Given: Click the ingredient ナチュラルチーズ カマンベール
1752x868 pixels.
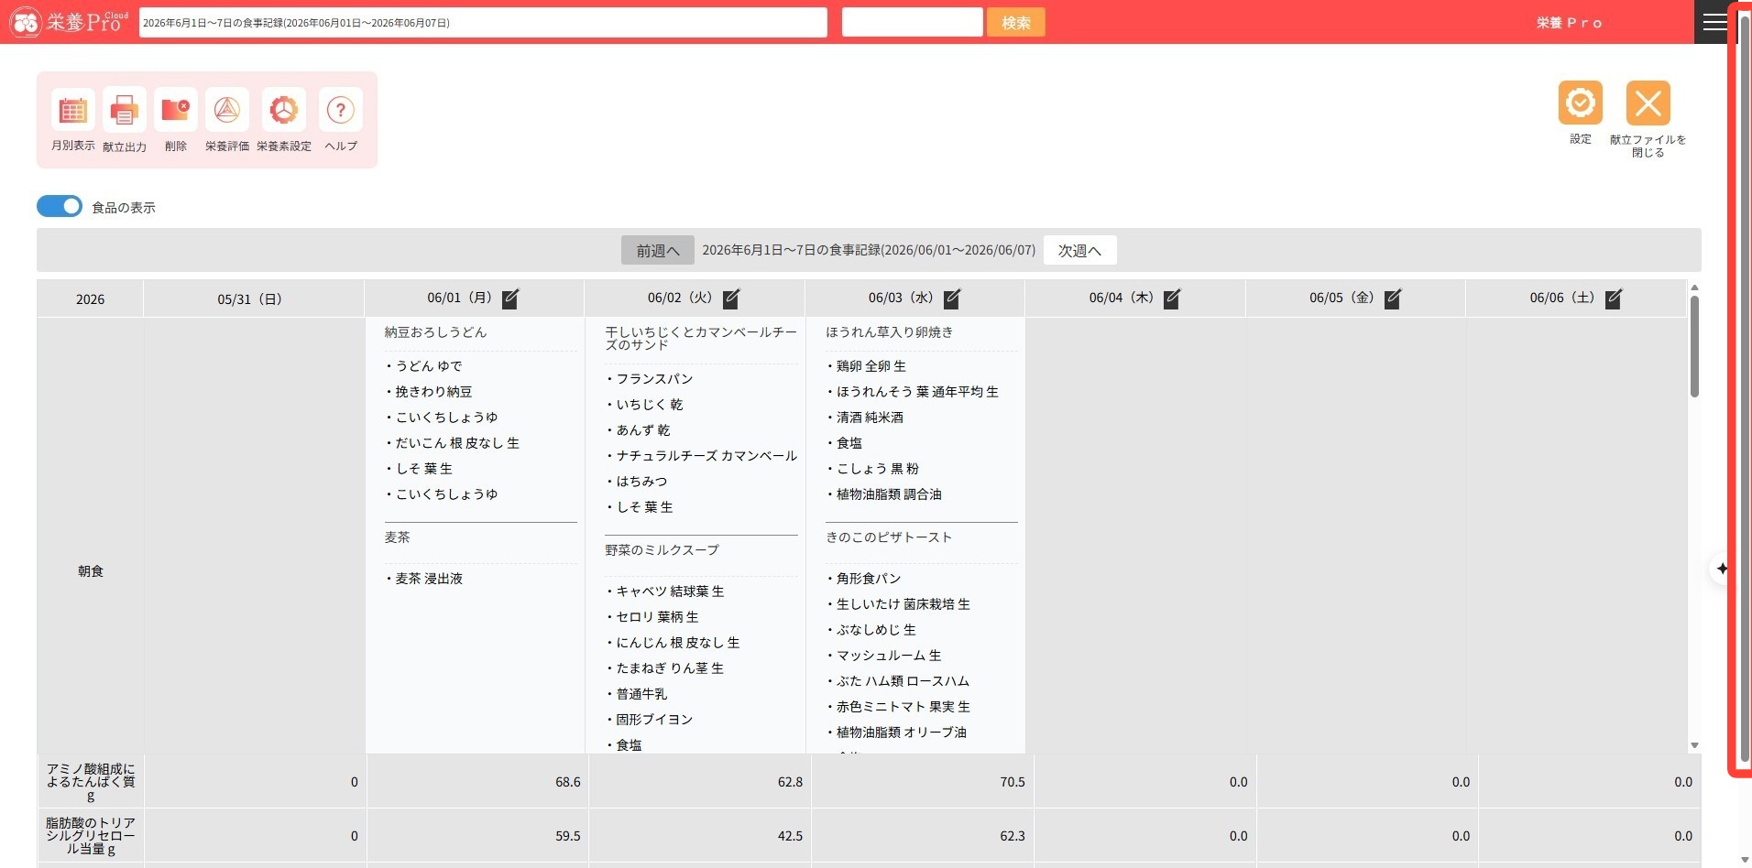Looking at the screenshot, I should tap(706, 456).
